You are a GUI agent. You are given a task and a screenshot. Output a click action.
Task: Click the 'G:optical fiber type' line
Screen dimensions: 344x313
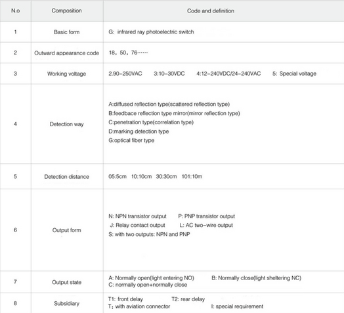131,140
